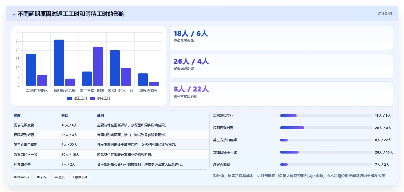Click the 需求范围变化 blue rework bar in chart
404x192 pixels.
(x=31, y=70)
